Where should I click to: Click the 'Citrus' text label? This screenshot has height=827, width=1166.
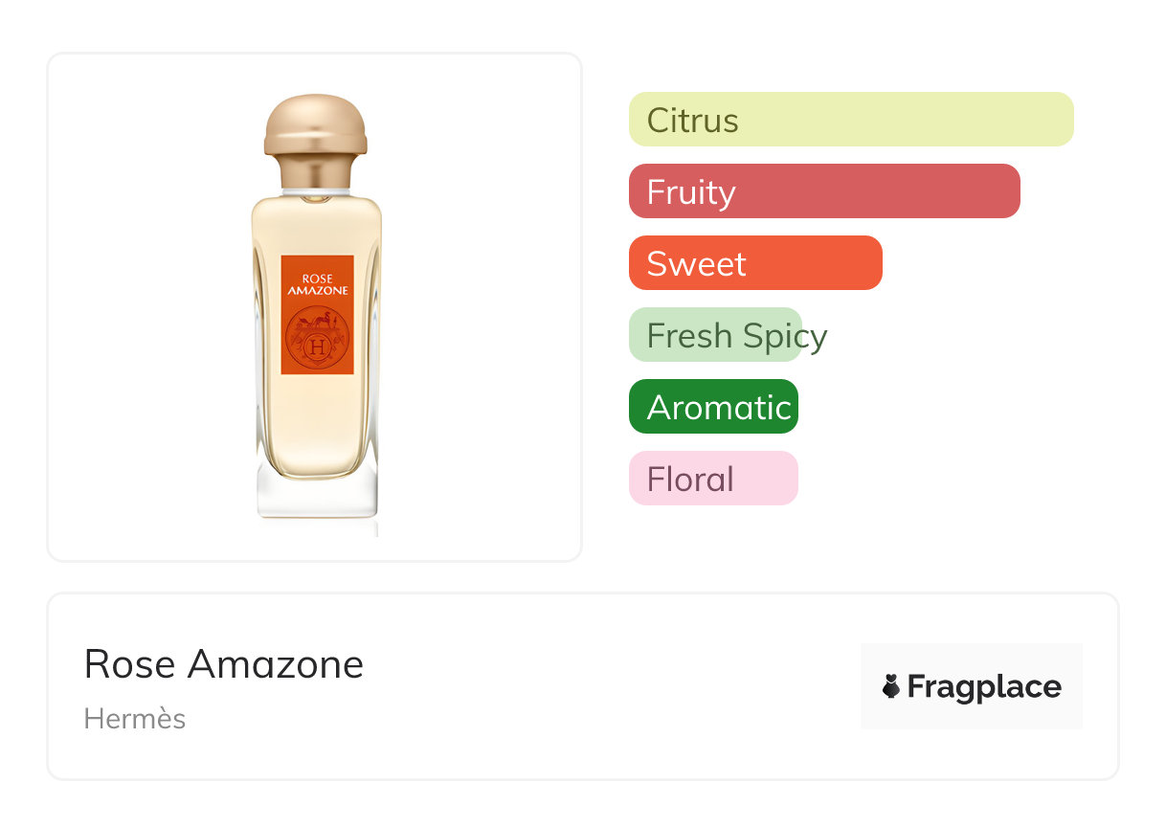(x=693, y=121)
